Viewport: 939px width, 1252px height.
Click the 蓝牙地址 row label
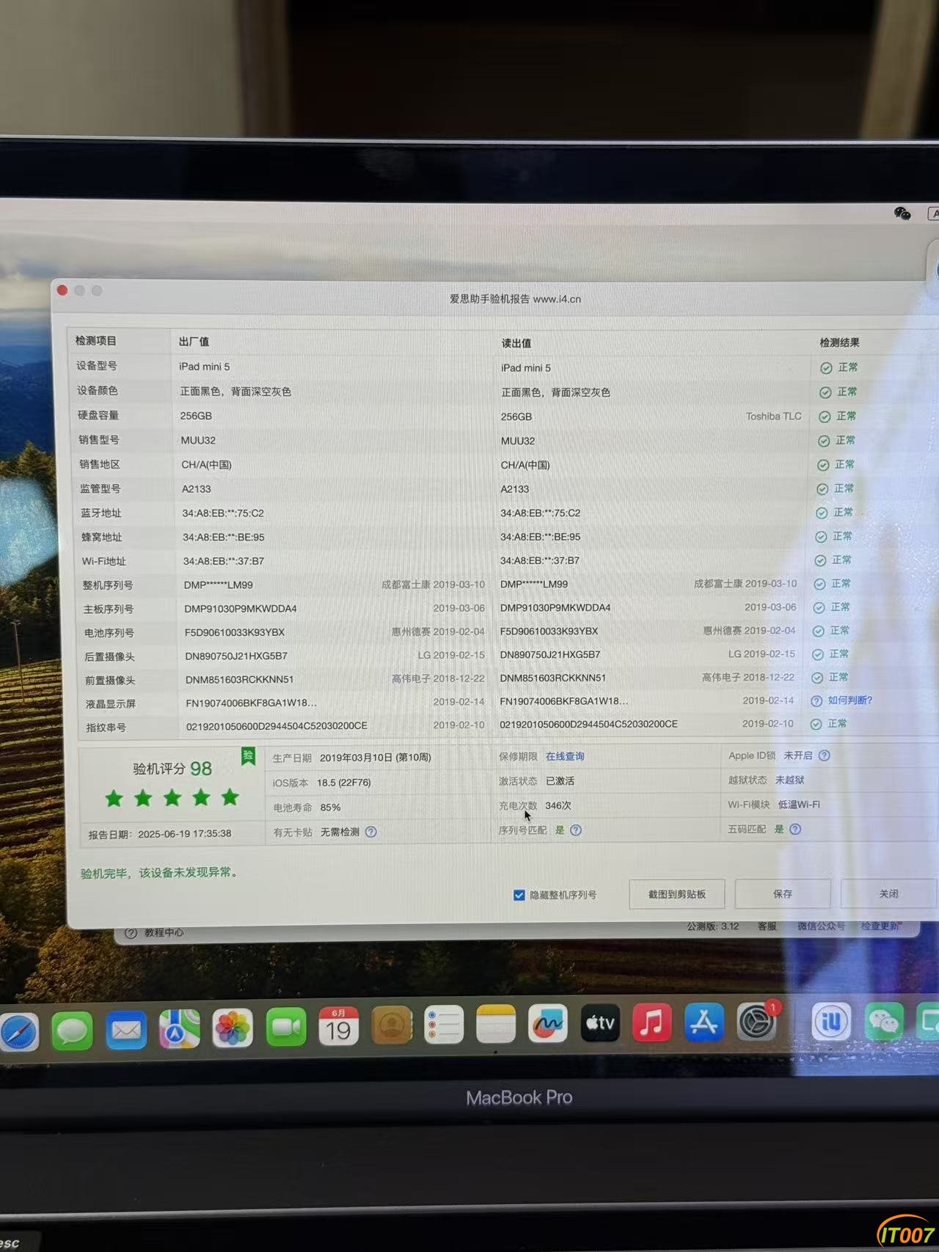(101, 513)
